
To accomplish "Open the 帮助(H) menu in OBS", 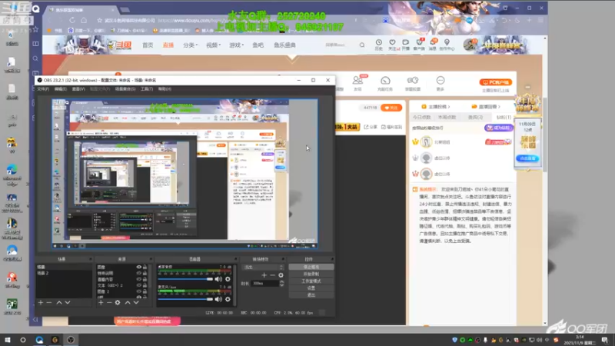I will click(x=165, y=89).
